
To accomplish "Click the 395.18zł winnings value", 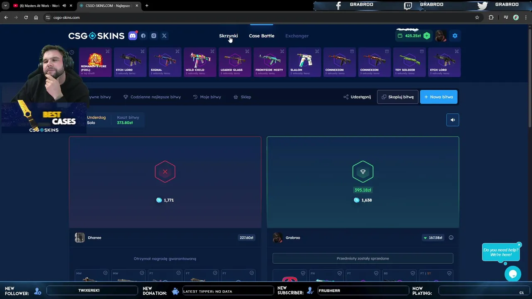I will pyautogui.click(x=363, y=190).
